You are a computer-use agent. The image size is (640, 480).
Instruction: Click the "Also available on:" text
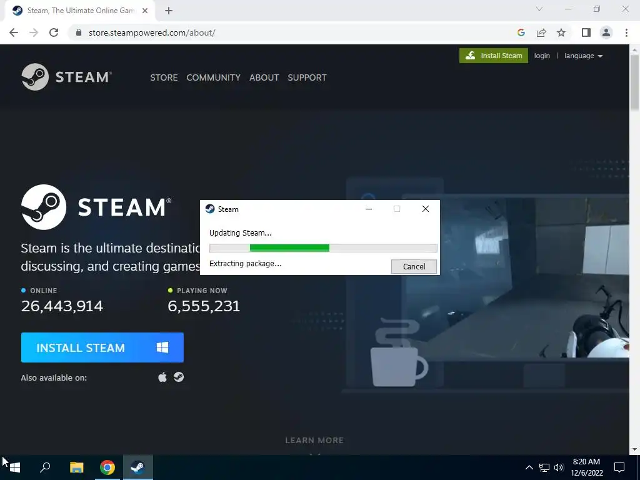pos(54,378)
